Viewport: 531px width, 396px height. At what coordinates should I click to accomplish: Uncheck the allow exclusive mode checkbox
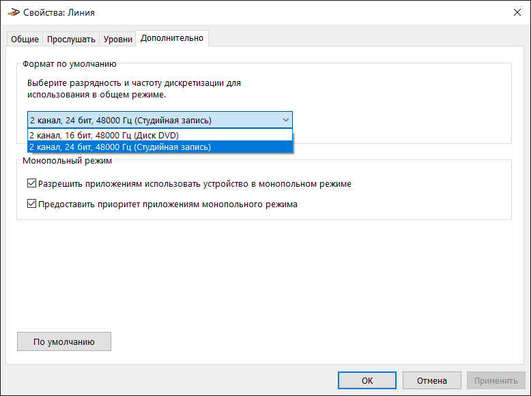pyautogui.click(x=31, y=184)
